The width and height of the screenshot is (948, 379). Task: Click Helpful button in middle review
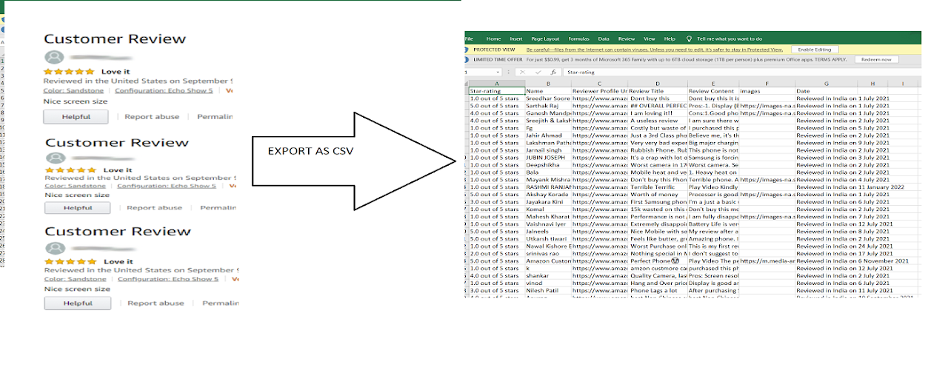click(x=78, y=208)
